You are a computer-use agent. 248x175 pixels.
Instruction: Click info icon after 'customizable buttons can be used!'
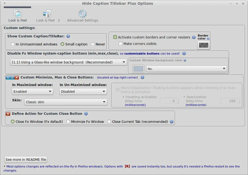point(184,53)
